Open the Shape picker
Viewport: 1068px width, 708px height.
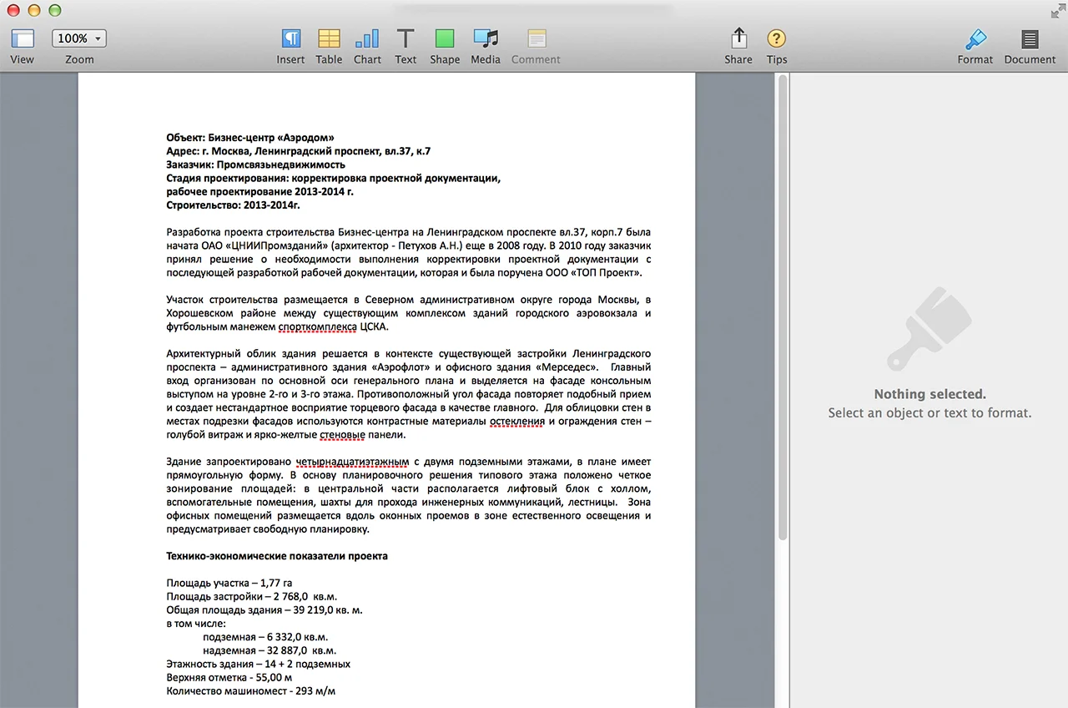pos(445,38)
